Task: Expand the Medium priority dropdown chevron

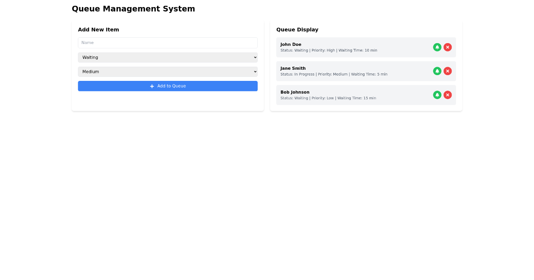Action: (x=254, y=71)
